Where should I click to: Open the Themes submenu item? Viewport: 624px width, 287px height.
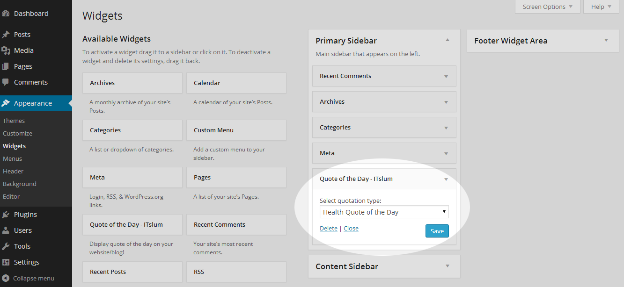pos(14,121)
